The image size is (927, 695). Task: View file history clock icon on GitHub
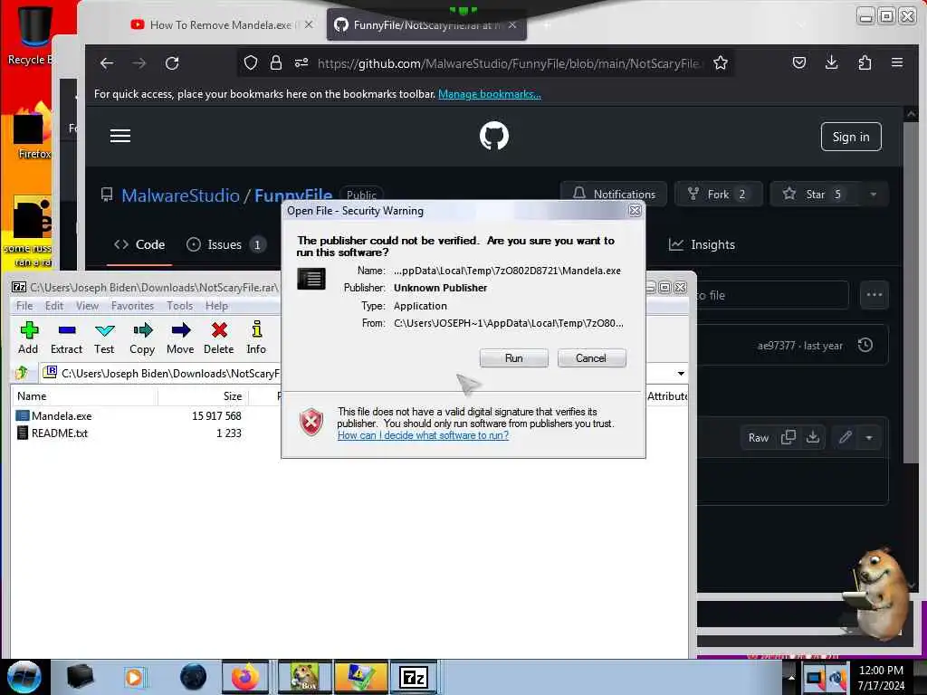[865, 345]
